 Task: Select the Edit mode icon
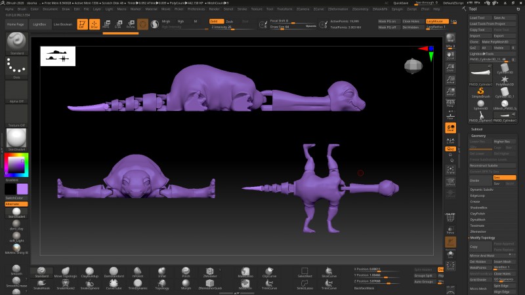pyautogui.click(x=82, y=24)
